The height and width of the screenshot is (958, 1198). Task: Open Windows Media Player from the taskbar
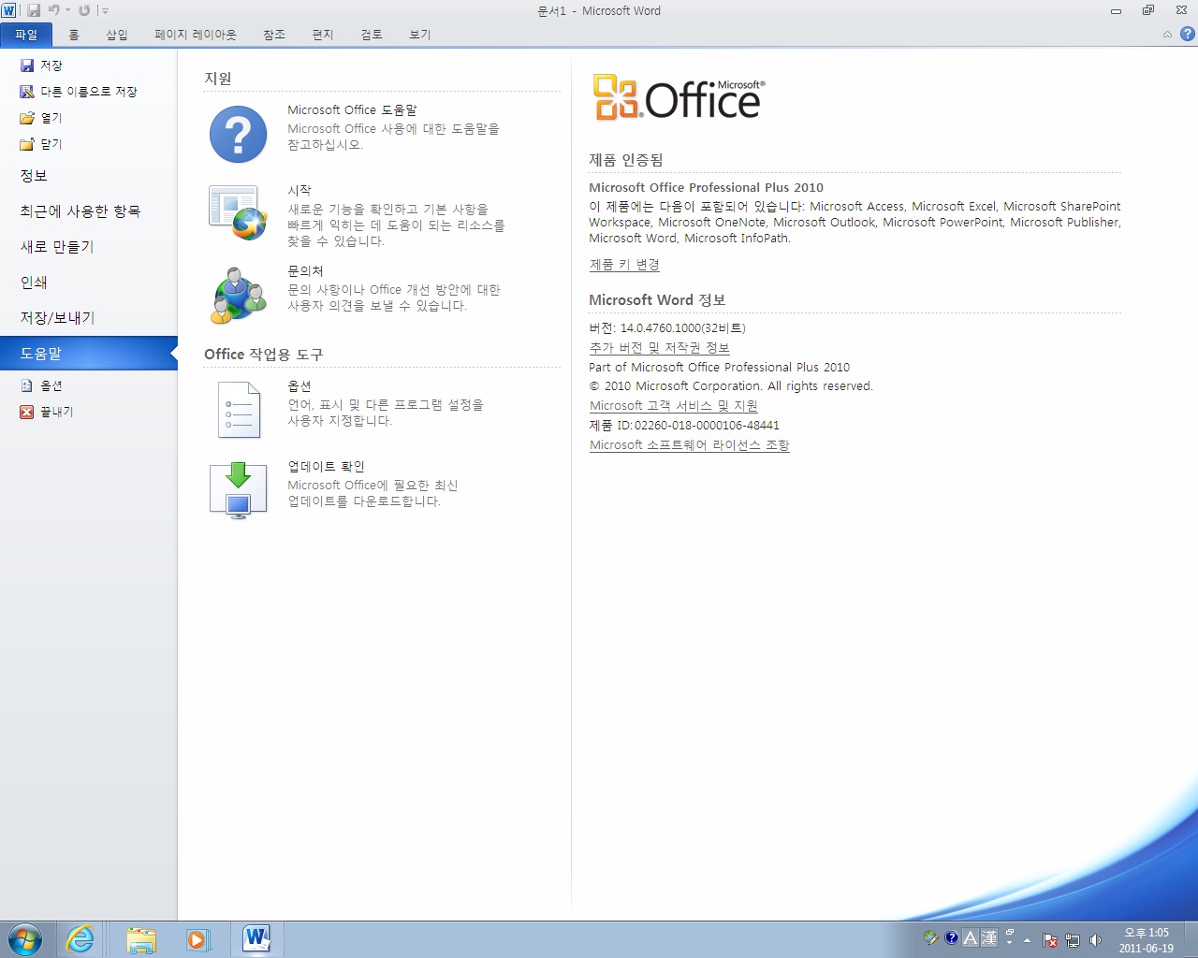tap(197, 939)
